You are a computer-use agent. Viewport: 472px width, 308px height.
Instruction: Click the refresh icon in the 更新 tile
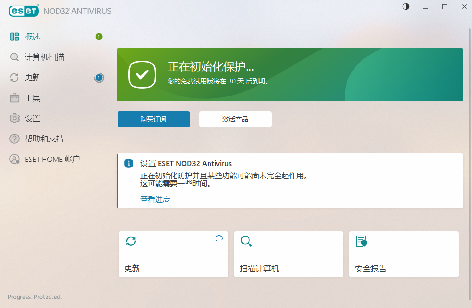pyautogui.click(x=131, y=241)
